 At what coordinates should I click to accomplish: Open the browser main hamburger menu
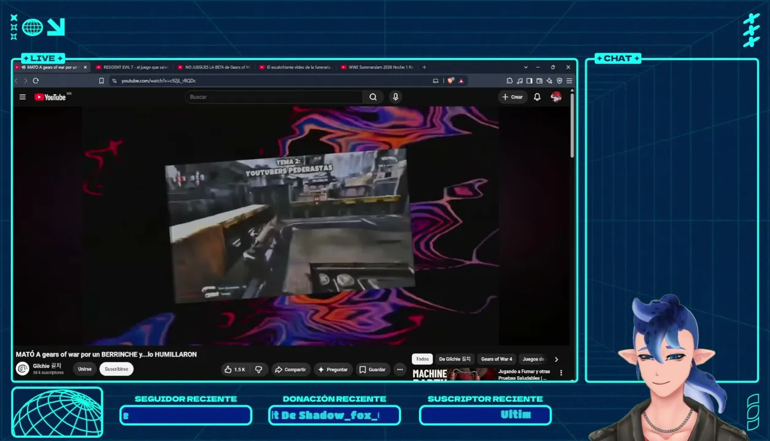pos(569,80)
